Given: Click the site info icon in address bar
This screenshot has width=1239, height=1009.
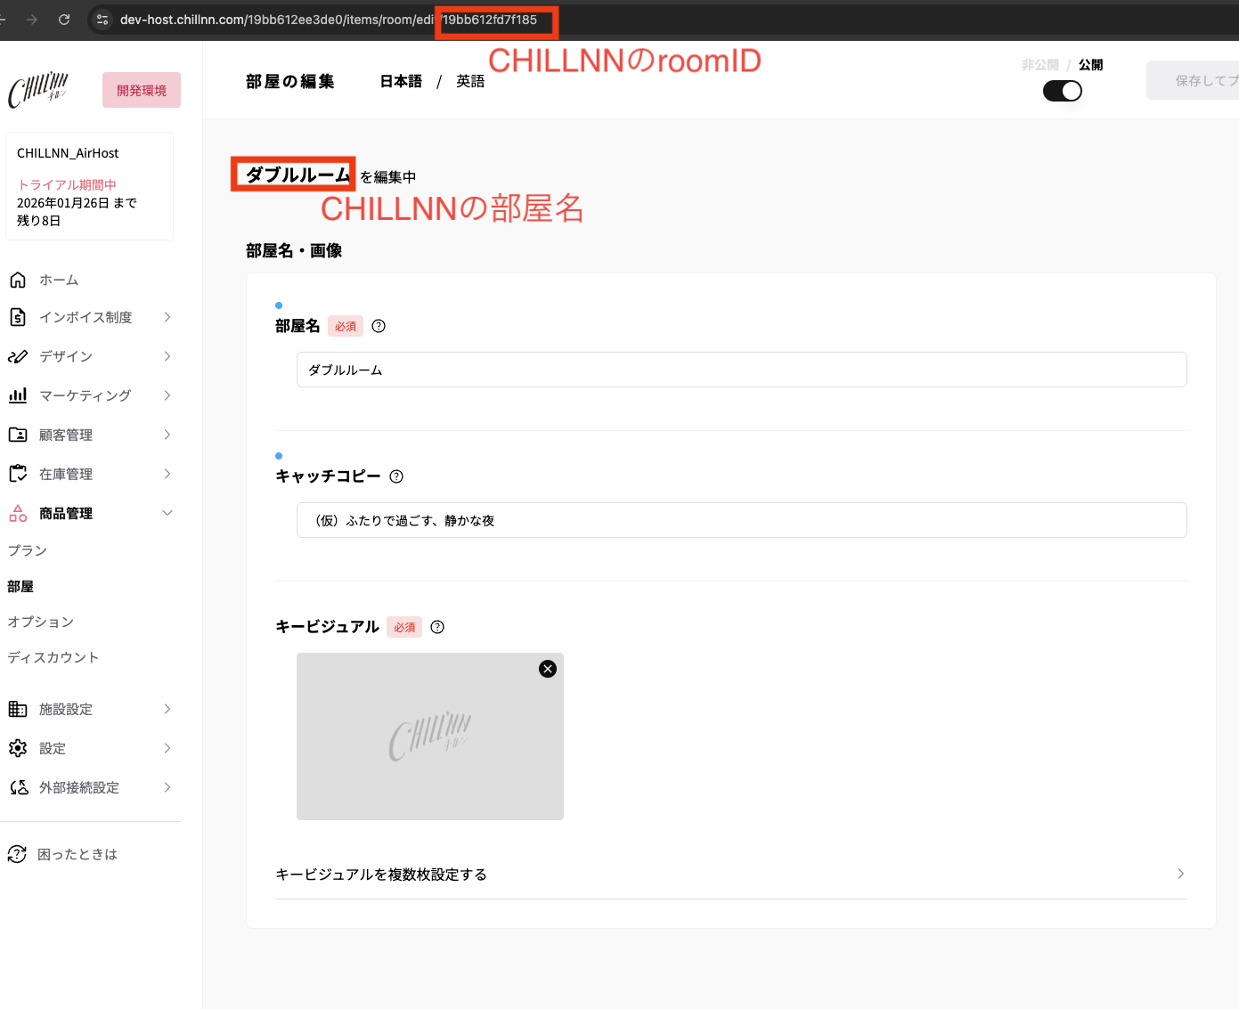Looking at the screenshot, I should [102, 20].
